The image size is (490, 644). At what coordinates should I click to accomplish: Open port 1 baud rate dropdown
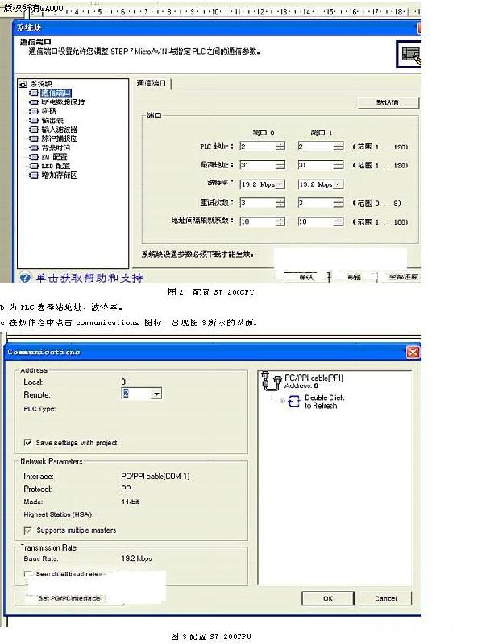pos(338,184)
